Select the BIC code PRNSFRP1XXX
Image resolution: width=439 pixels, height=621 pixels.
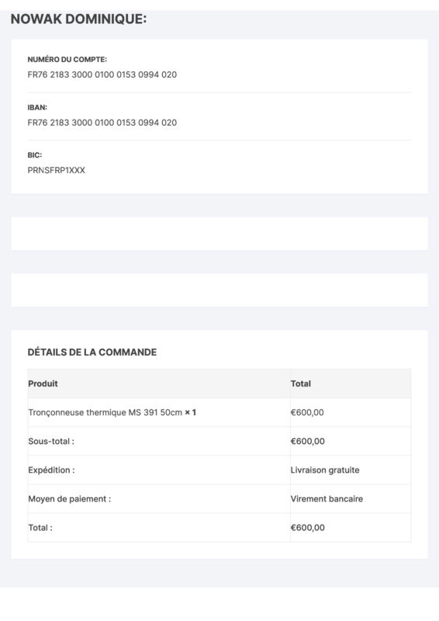(56, 170)
